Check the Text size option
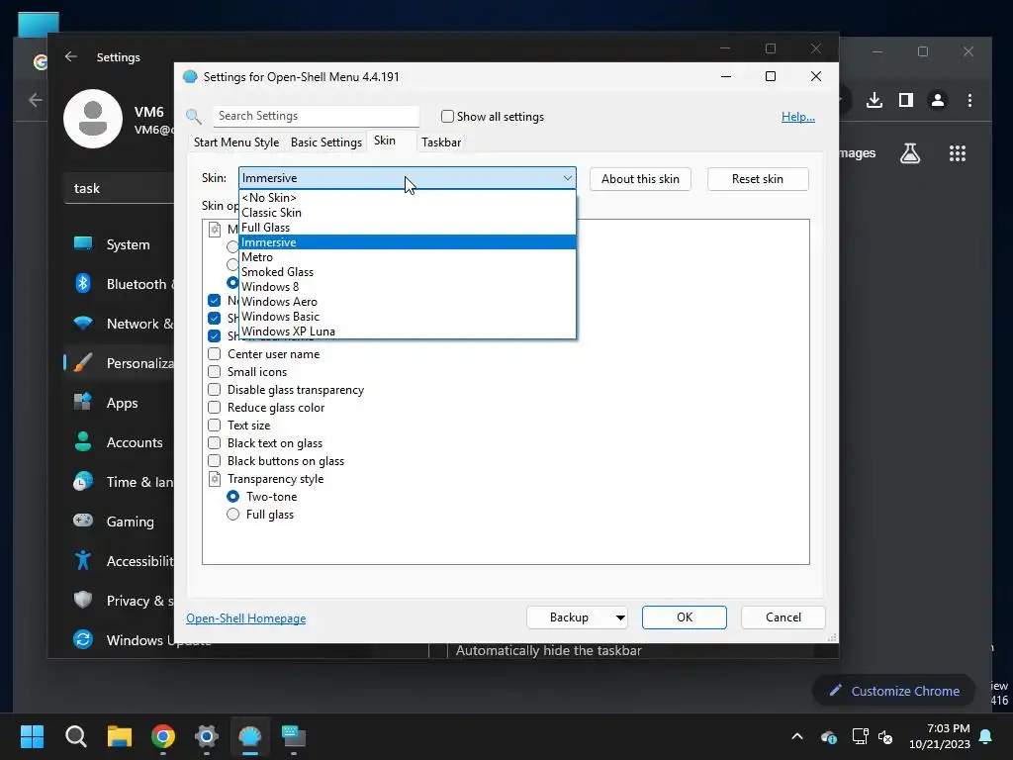Viewport: 1013px width, 760px height. 215,426
